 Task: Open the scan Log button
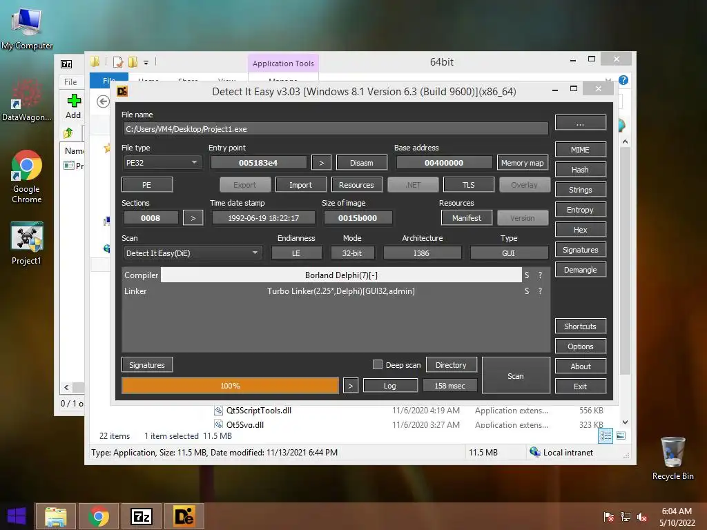(390, 386)
